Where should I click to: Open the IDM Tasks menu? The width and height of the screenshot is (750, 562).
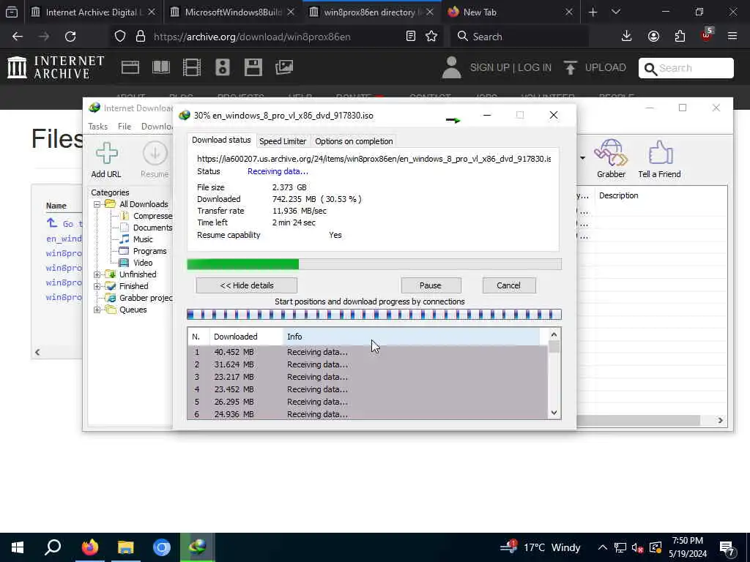point(98,127)
